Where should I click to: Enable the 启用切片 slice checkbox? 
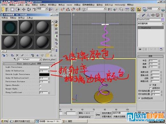click(150, 88)
